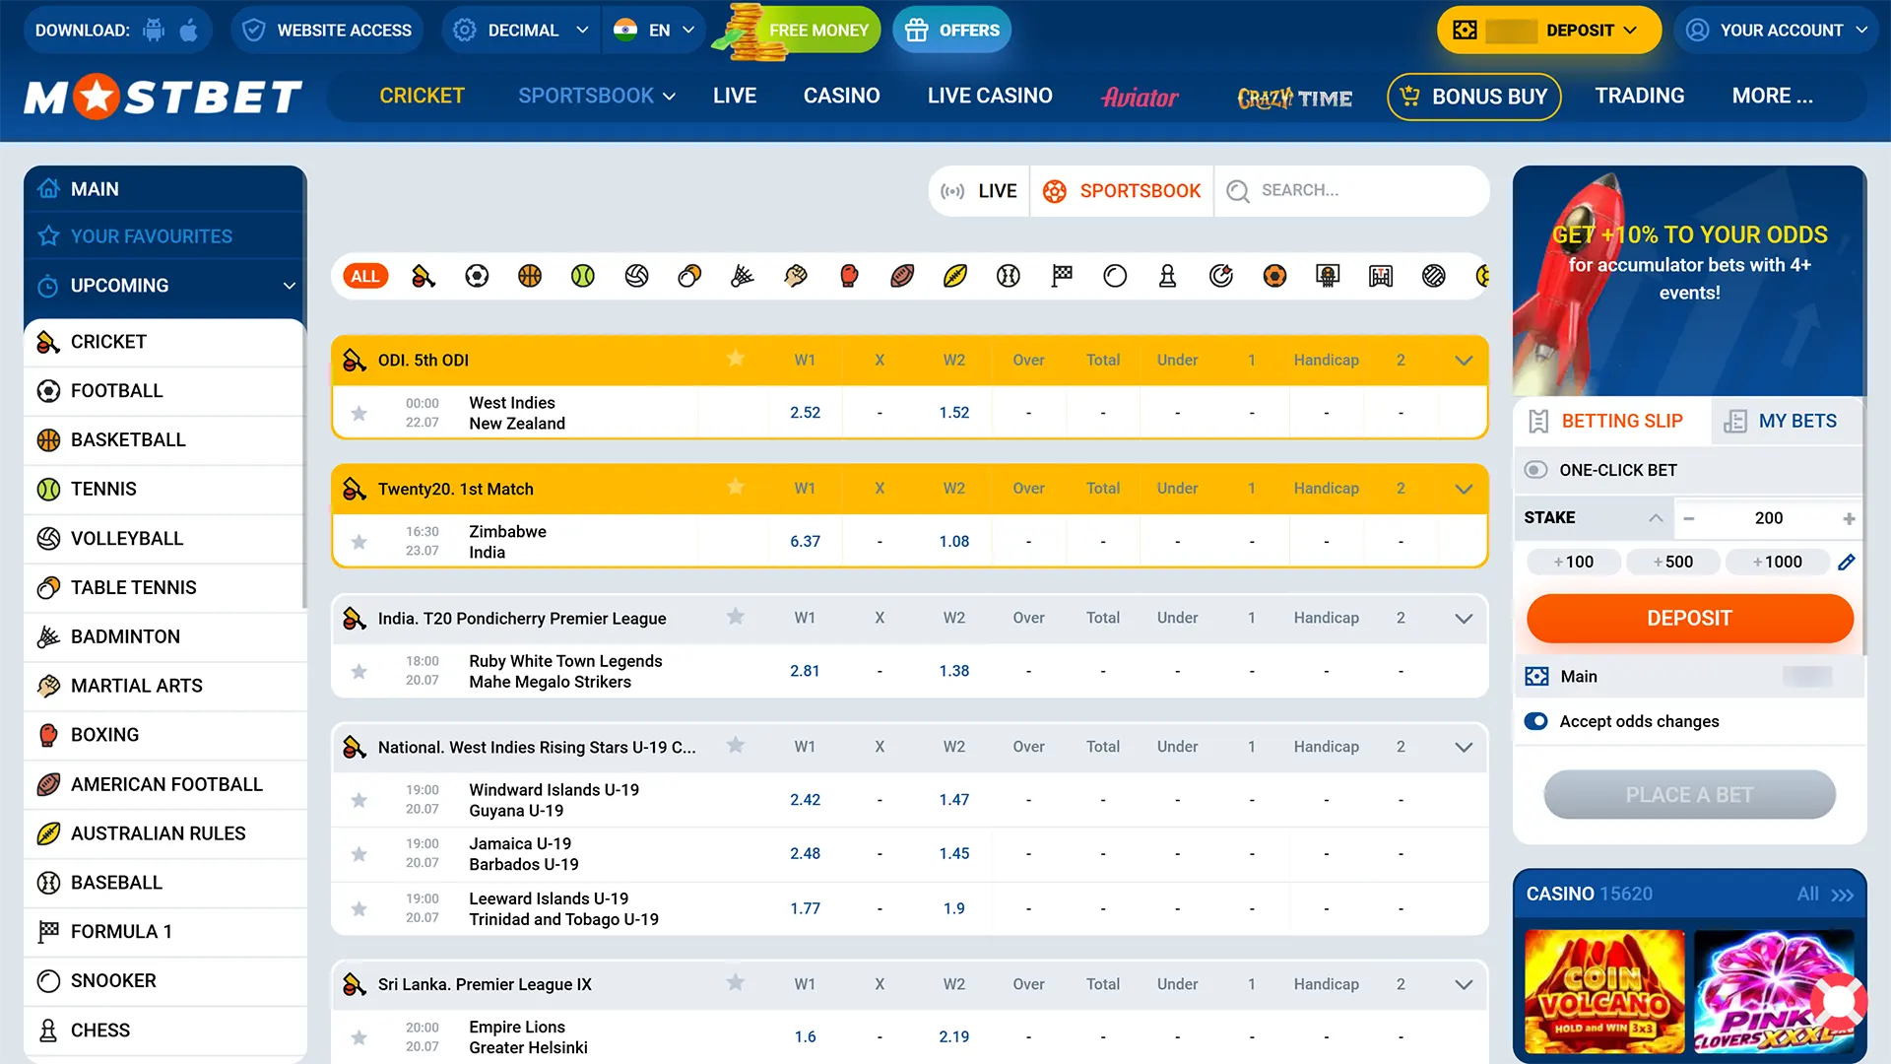
Task: Open All casino games link
Action: [x=1825, y=895]
